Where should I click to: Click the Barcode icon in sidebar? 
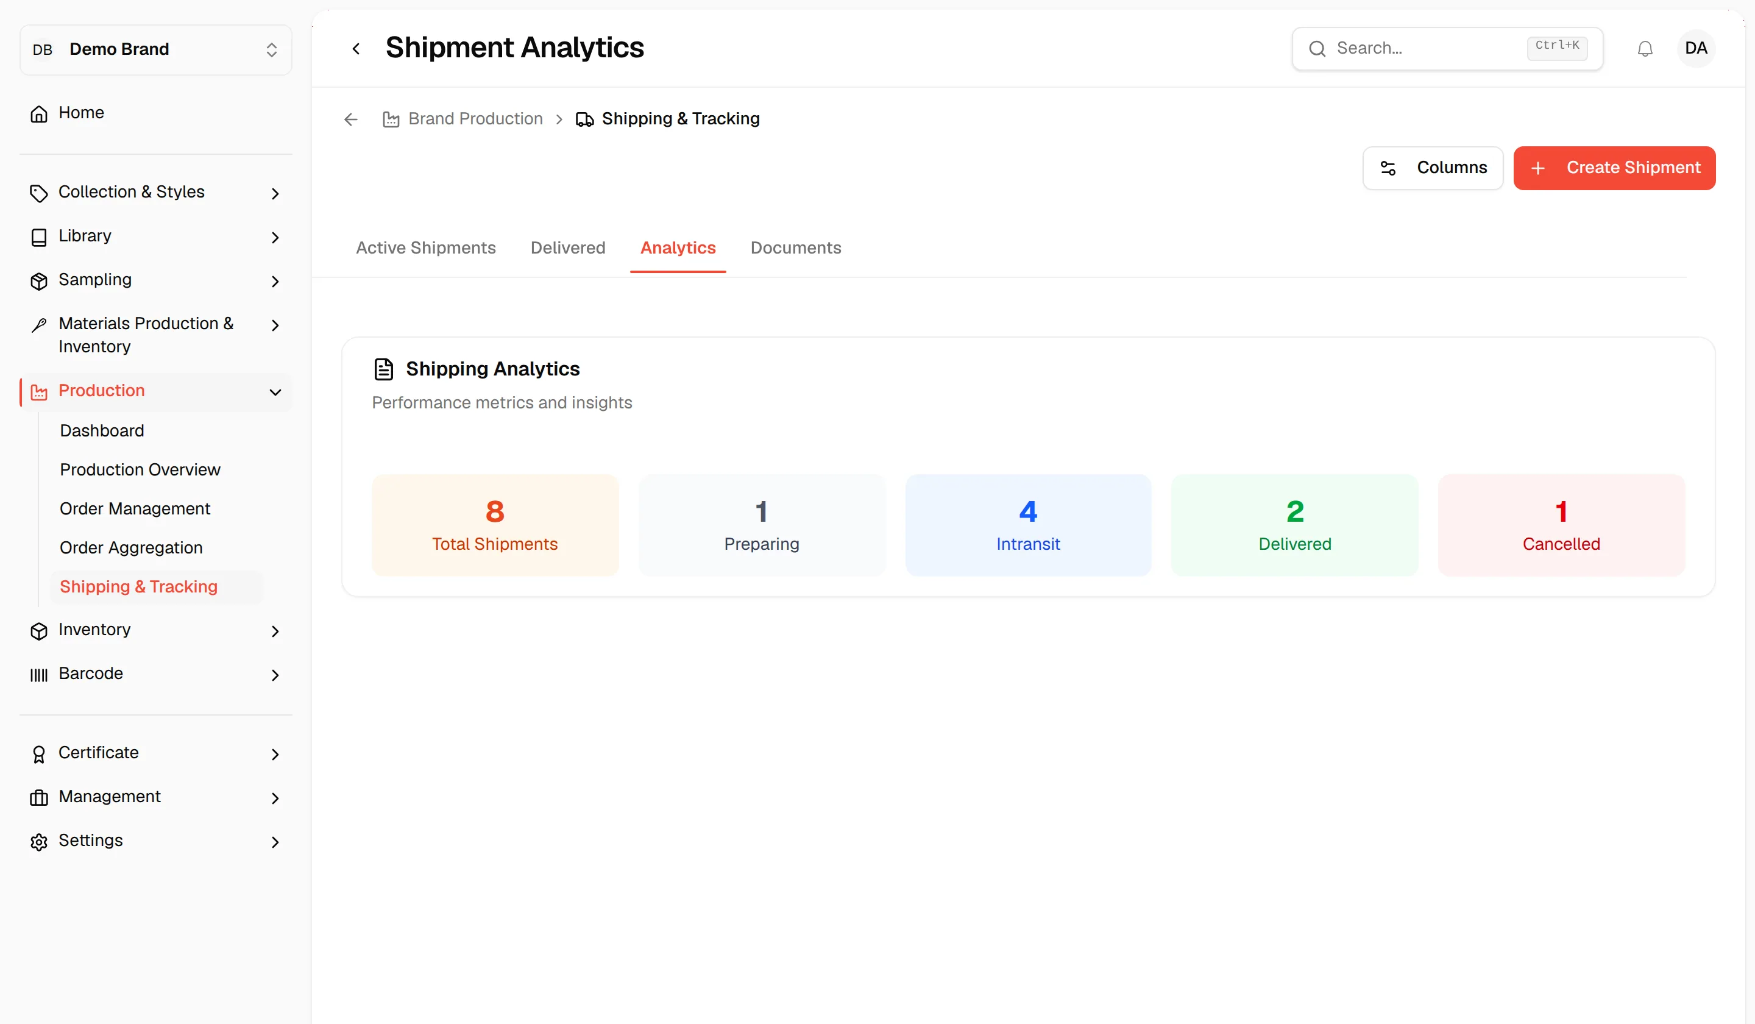tap(39, 674)
